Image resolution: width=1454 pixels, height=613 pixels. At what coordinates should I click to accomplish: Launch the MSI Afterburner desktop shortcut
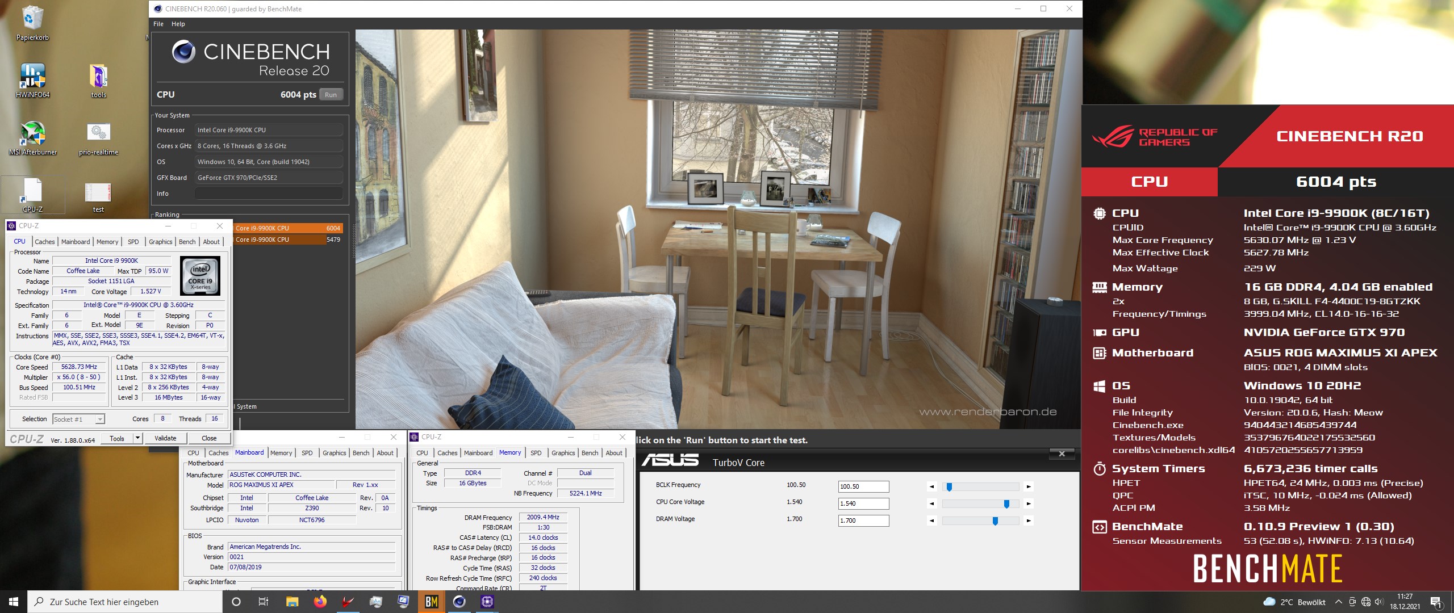(x=32, y=137)
